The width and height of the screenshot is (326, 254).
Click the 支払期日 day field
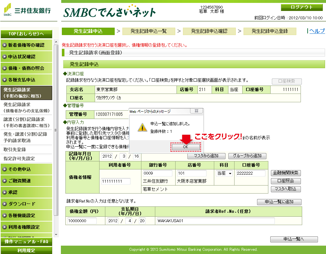click(142, 221)
